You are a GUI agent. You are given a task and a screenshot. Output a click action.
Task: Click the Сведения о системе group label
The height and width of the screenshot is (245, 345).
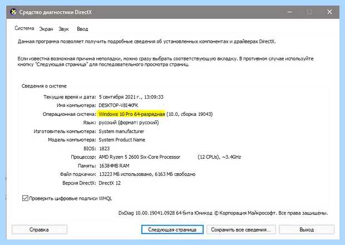[44, 86]
